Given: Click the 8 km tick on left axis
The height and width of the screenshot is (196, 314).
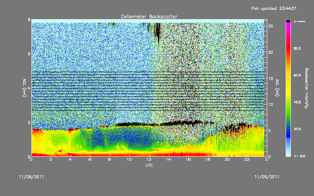Looking at the screenshot, I should (29, 20).
